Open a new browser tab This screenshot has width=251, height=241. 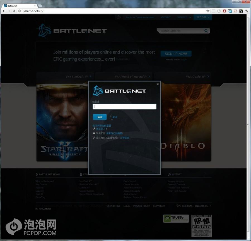pyautogui.click(x=40, y=6)
